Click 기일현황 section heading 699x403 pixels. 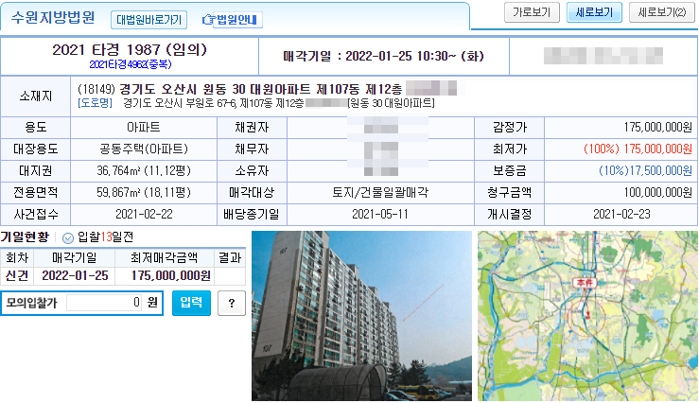point(25,237)
